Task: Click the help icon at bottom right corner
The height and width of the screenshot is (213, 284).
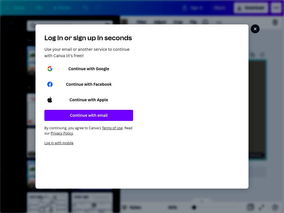Action: tap(275, 207)
